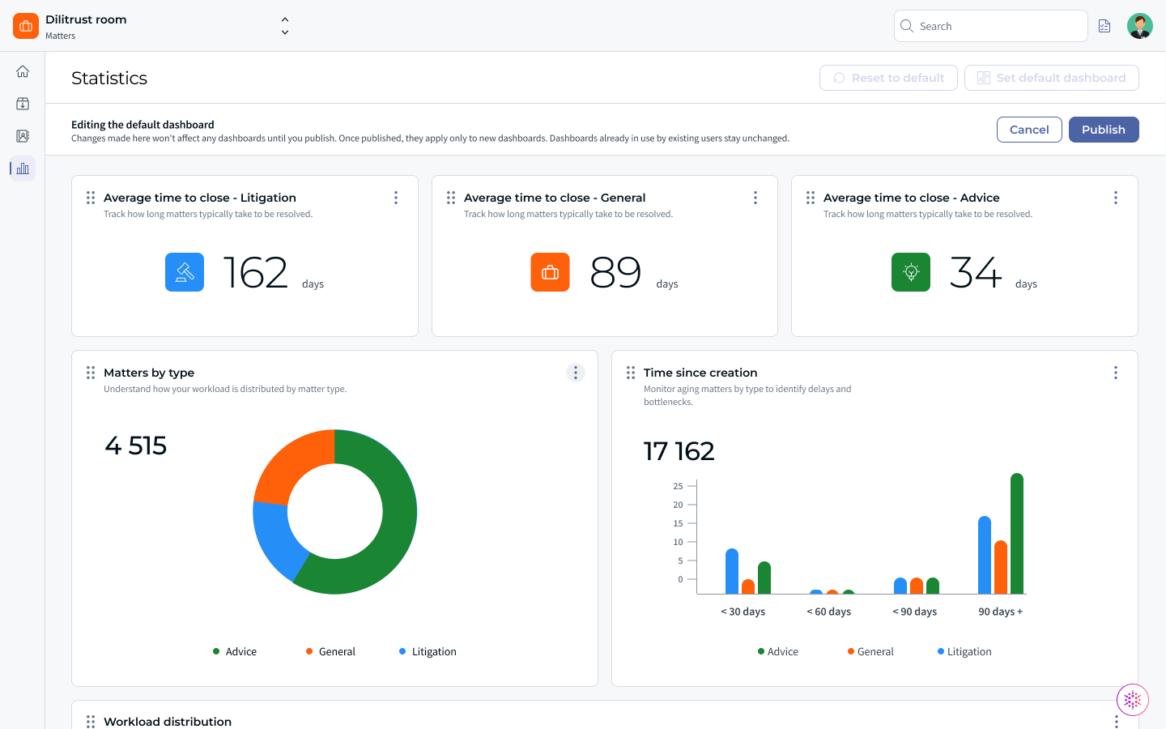The width and height of the screenshot is (1166, 729).
Task: Click into the Search field
Action: [991, 26]
